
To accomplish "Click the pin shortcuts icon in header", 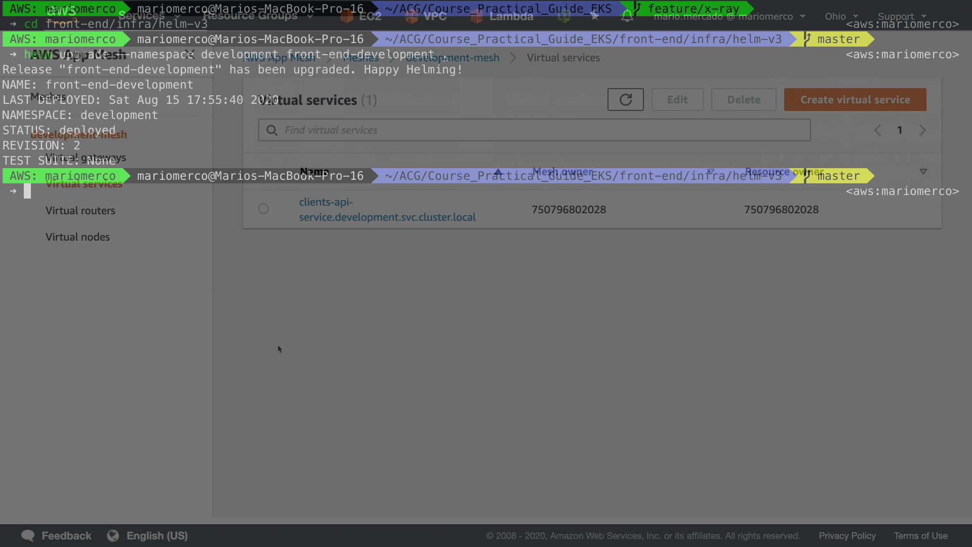I will (x=595, y=16).
